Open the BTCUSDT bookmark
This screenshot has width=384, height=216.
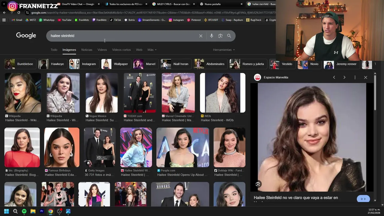211,20
